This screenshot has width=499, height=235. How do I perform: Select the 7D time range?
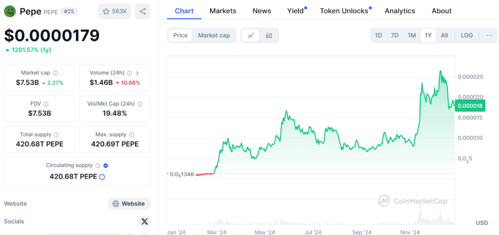[x=395, y=35]
